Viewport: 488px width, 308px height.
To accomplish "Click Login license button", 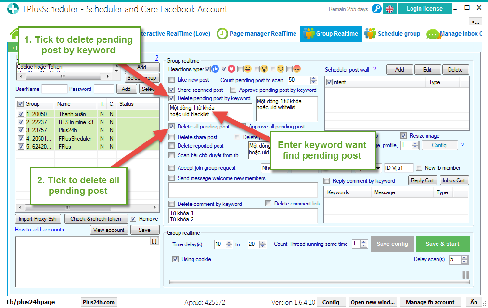I will (x=425, y=9).
